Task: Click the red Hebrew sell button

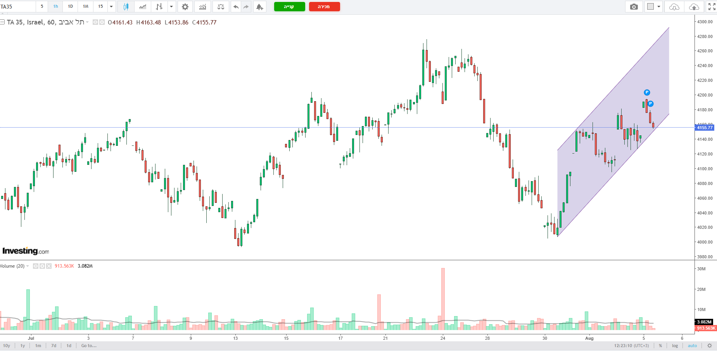Action: [324, 7]
